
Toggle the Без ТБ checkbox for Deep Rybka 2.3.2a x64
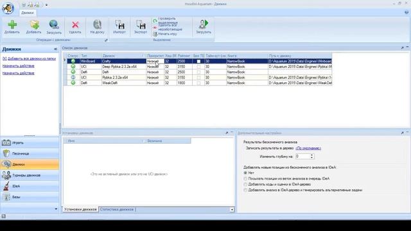(x=198, y=67)
